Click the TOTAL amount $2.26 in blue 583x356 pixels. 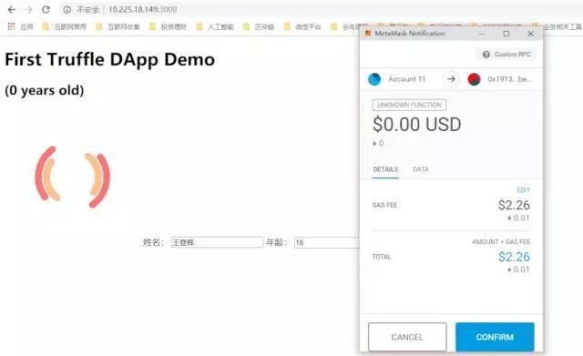(514, 257)
